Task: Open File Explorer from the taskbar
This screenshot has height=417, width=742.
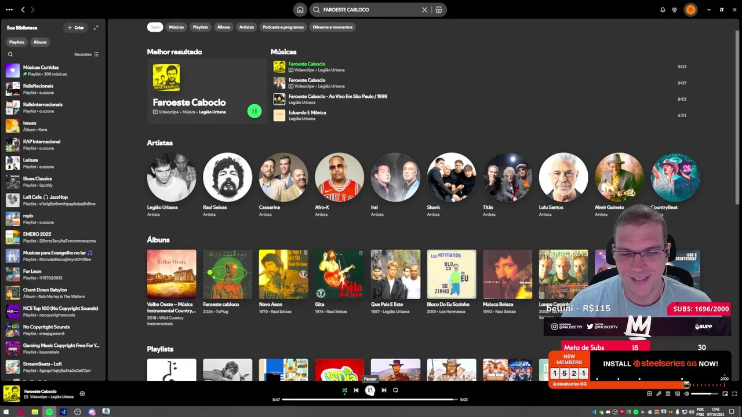Action: click(x=35, y=412)
